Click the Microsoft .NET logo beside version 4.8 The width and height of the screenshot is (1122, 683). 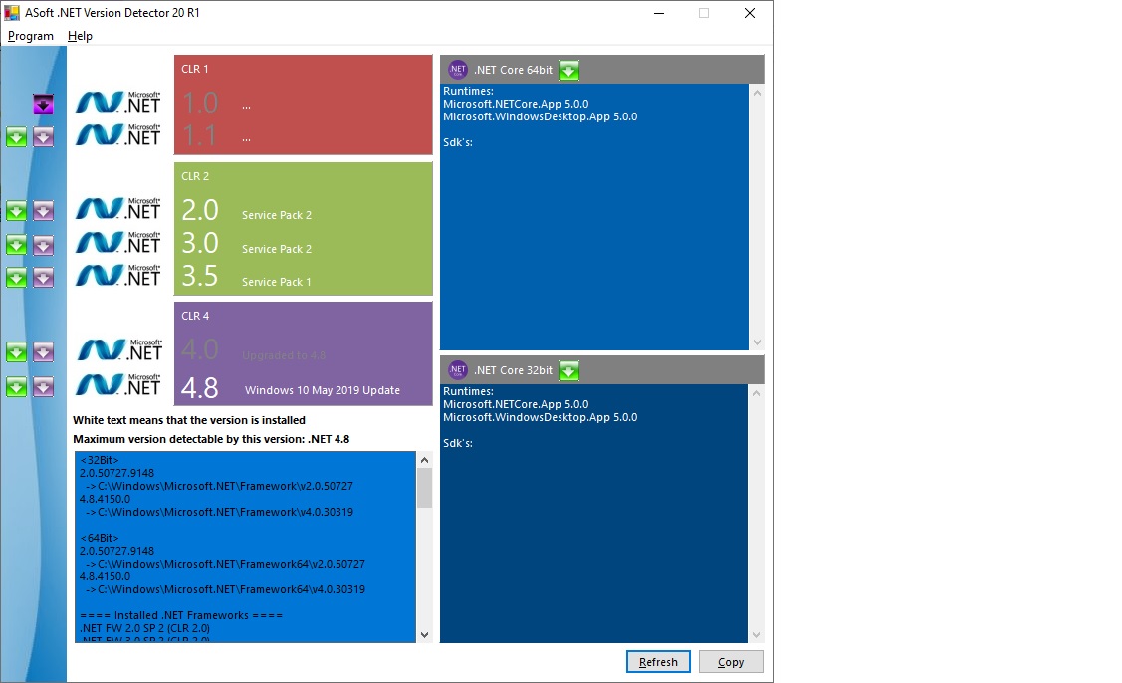click(119, 384)
